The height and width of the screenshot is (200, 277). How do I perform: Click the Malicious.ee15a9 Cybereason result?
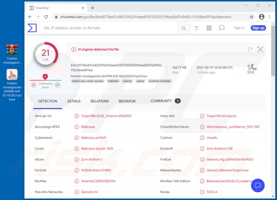pyautogui.click(x=94, y=138)
